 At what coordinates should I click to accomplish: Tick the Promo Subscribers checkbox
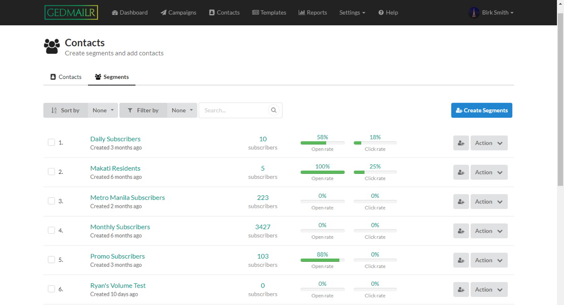tap(51, 260)
